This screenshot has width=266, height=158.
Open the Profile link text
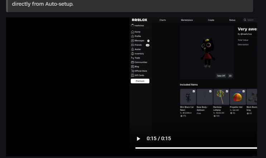tap(137, 36)
